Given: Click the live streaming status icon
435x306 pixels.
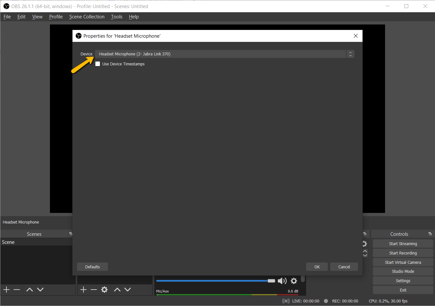Looking at the screenshot, I should pos(286,301).
